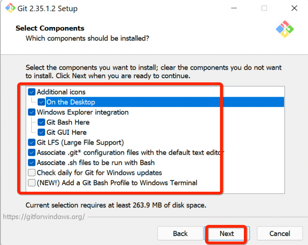The height and width of the screenshot is (245, 308).
Task: Close the Git Setup window
Action: 294,8
